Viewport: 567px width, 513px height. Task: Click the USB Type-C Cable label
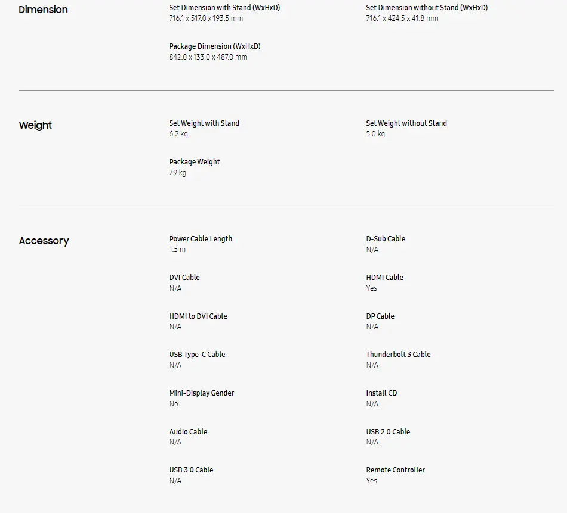click(x=197, y=355)
